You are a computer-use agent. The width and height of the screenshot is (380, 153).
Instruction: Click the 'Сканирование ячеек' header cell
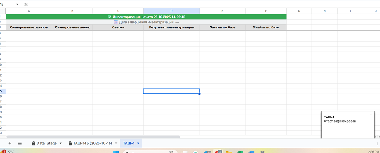point(72,27)
